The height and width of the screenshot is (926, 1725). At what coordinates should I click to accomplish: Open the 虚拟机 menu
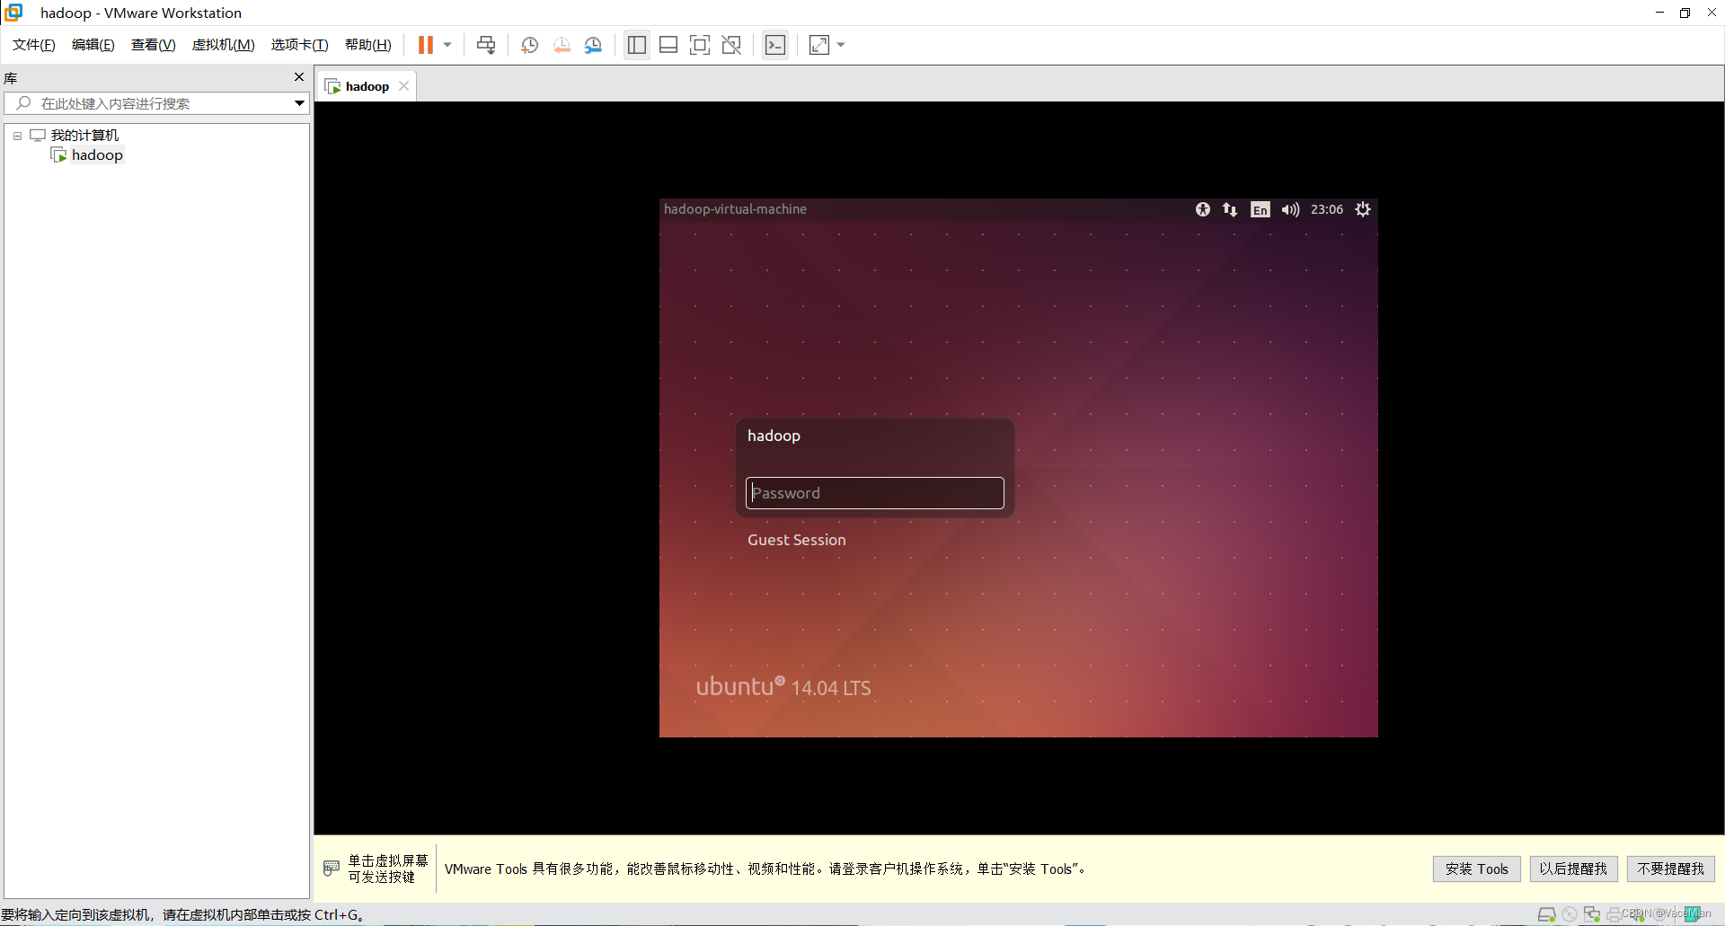pos(223,44)
